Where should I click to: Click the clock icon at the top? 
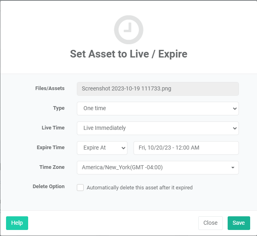pyautogui.click(x=128, y=30)
